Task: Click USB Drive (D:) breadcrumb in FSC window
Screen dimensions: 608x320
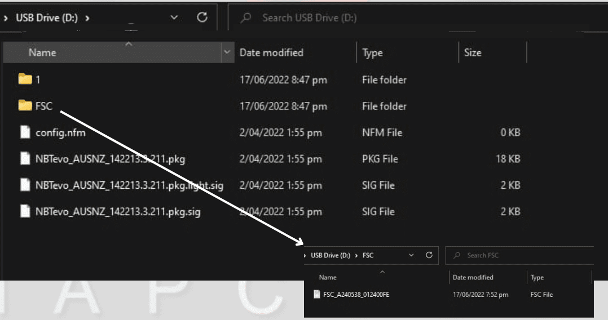Action: point(331,255)
